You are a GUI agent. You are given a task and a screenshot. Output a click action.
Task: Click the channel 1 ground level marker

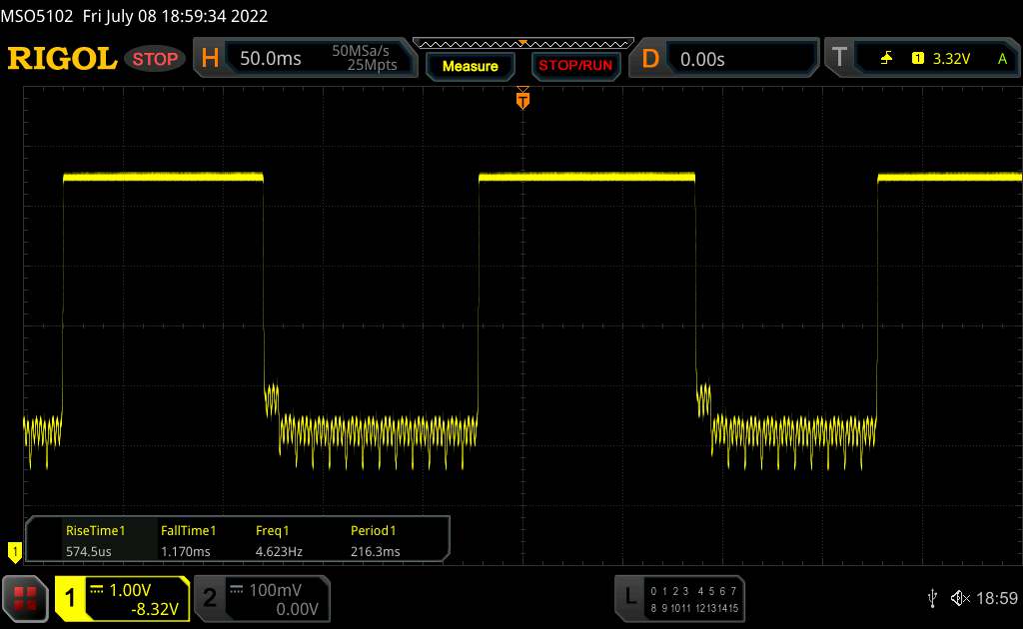coord(14,552)
